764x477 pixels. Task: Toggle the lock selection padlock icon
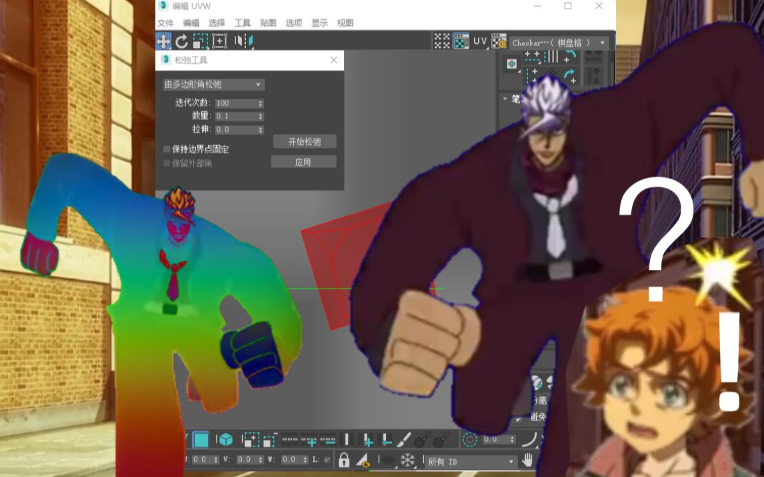344,460
